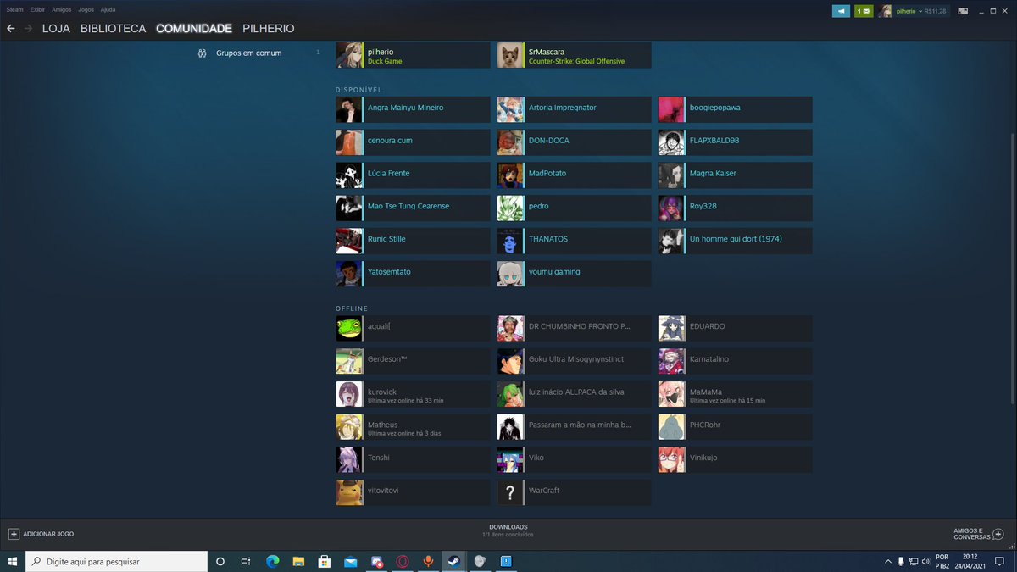Viewport: 1017px width, 572px height.
Task: Open the Jogos menu
Action: tap(86, 9)
